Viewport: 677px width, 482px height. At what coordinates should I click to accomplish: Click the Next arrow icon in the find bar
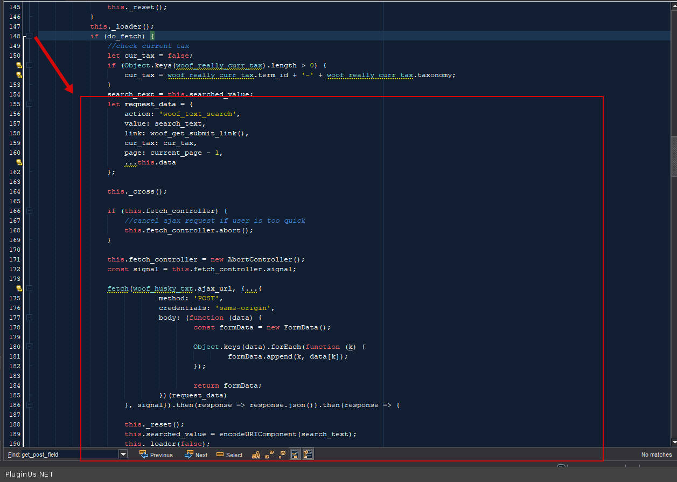(189, 455)
